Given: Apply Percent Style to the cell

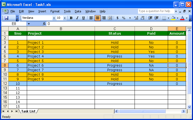Looking at the screenshot, I should pos(124,18).
